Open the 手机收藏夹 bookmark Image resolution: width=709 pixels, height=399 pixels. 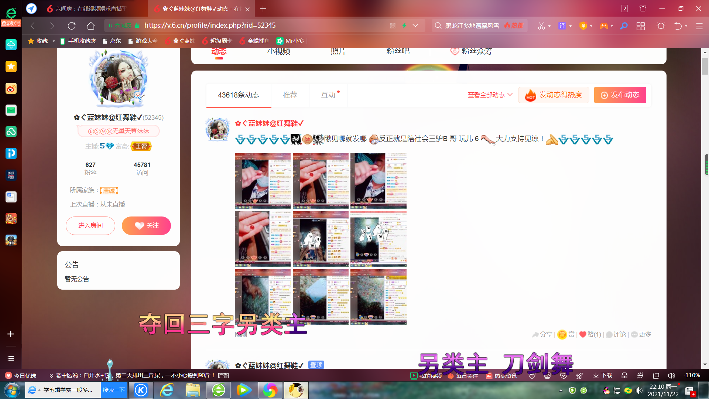pyautogui.click(x=78, y=41)
